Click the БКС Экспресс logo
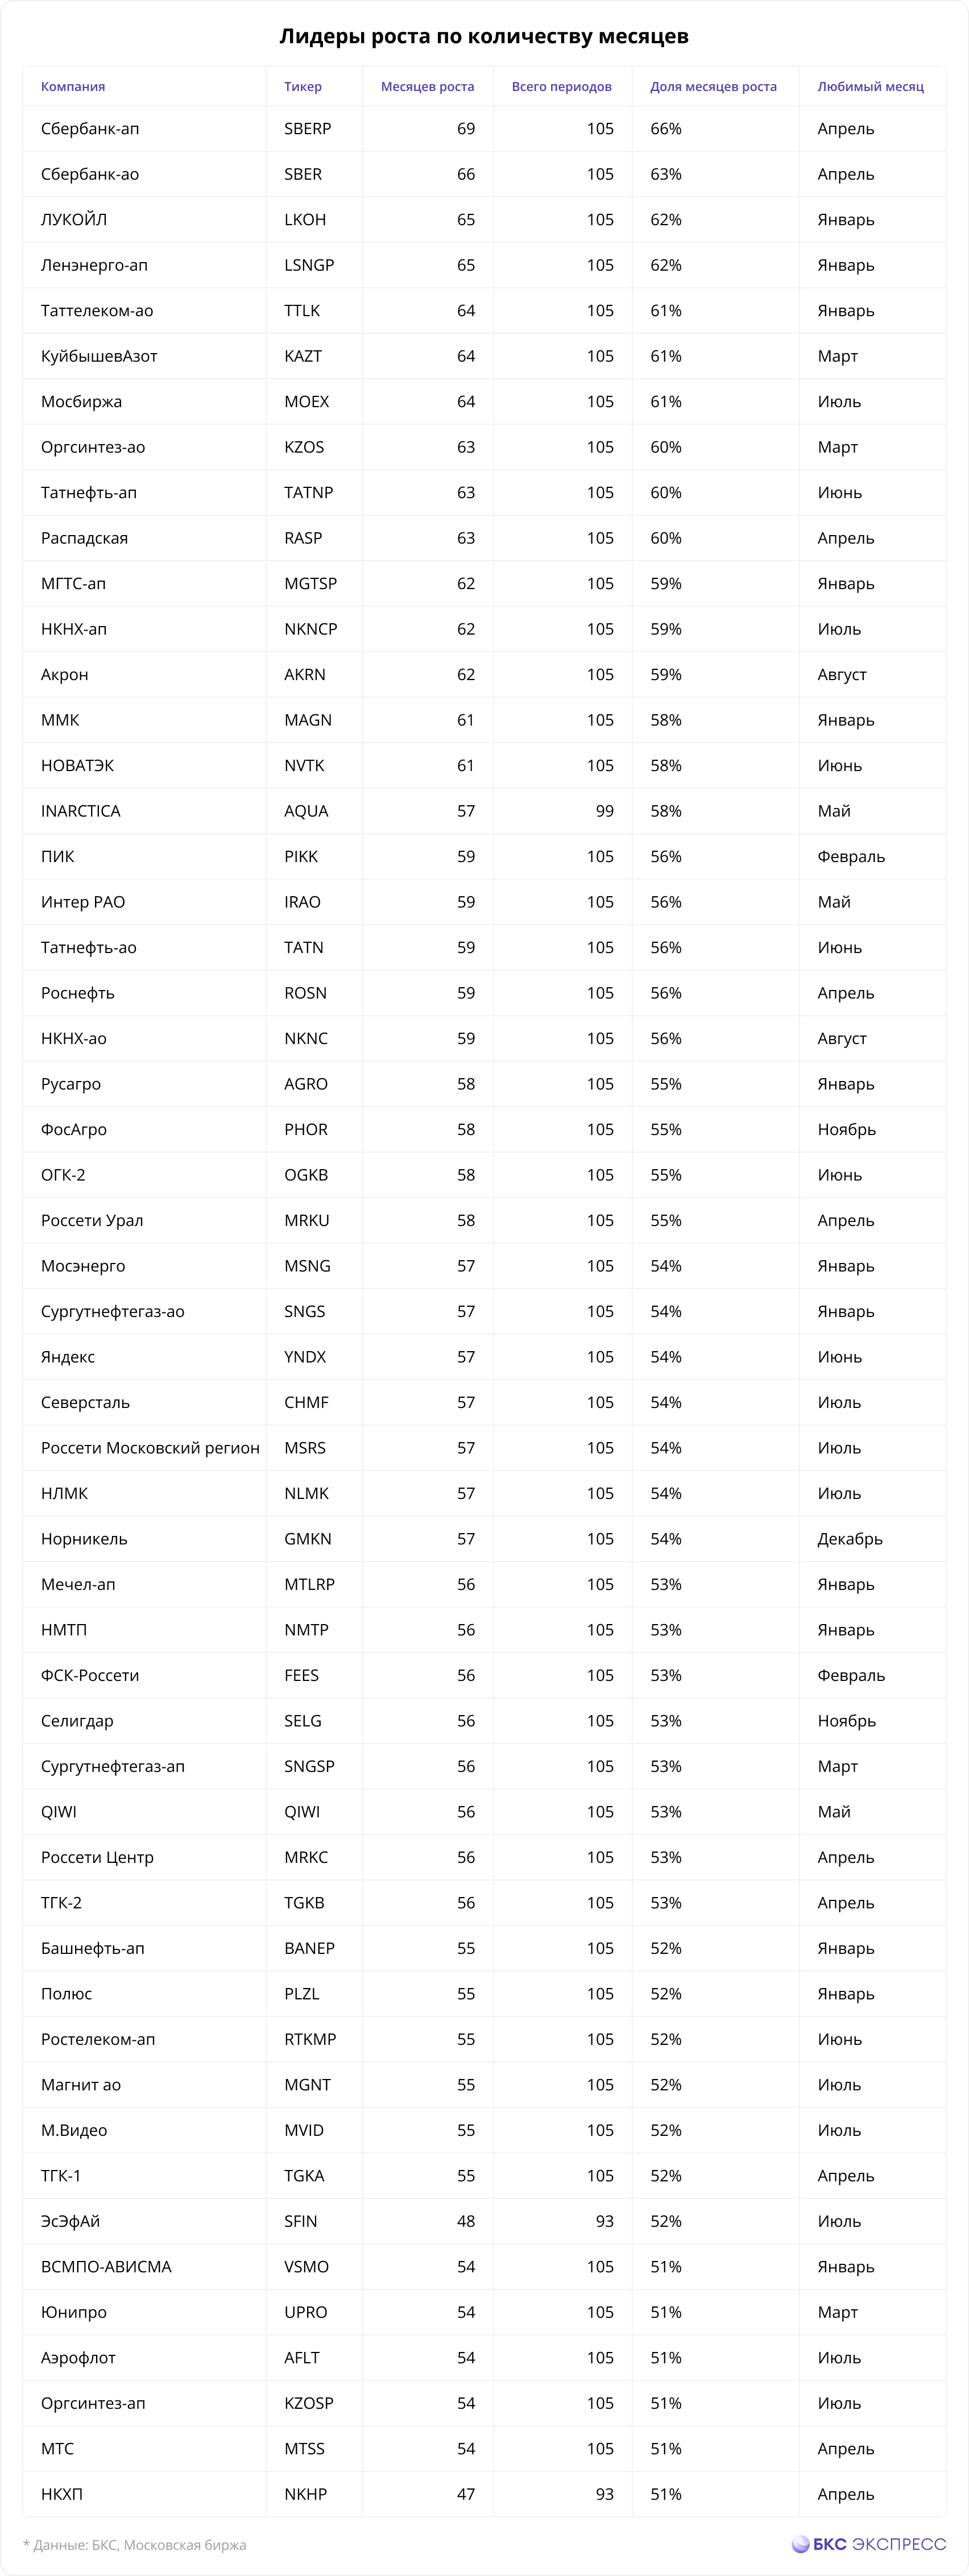Screen dimensions: 969x2576 (x=868, y=2544)
